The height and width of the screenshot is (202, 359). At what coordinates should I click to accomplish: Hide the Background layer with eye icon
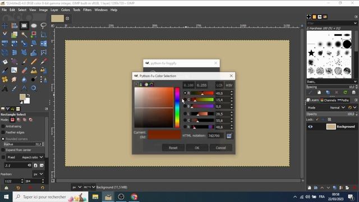pos(310,127)
